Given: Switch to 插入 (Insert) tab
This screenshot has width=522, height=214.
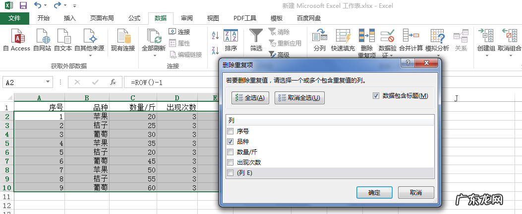Looking at the screenshot, I should [70, 18].
